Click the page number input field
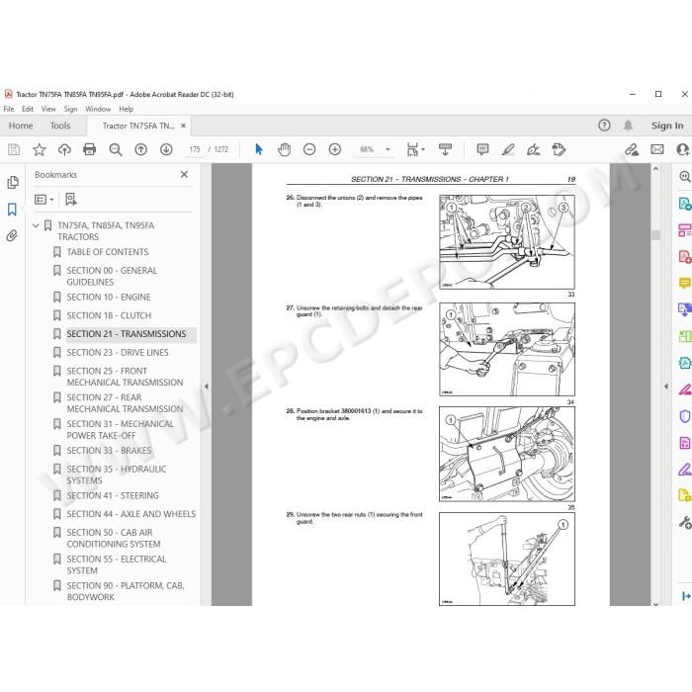 [195, 149]
